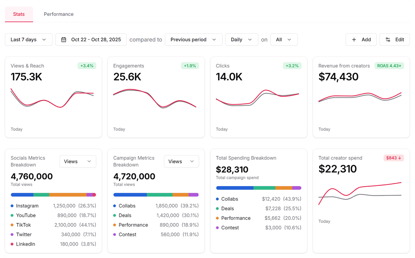Open the Last 7 days dropdown
Viewport: 415px width, 258px height.
[29, 40]
